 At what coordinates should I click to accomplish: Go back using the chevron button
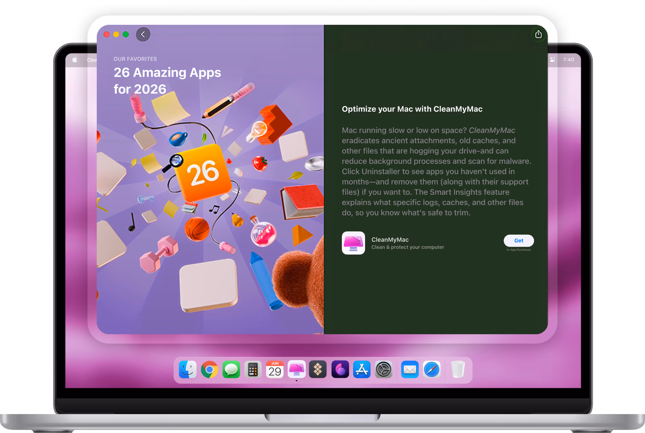click(x=143, y=34)
